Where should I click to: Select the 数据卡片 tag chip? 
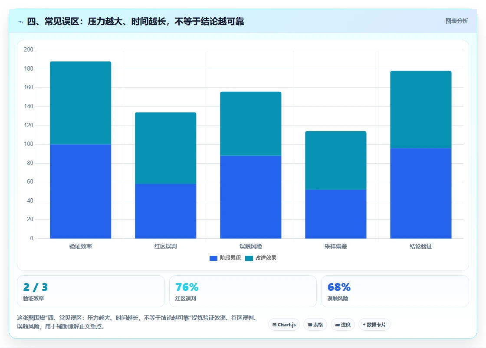click(x=374, y=325)
